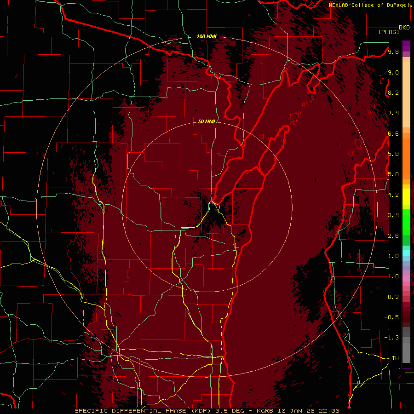414x414 pixels.
Task: Click the 8.2 legend value
Action: 393,92
